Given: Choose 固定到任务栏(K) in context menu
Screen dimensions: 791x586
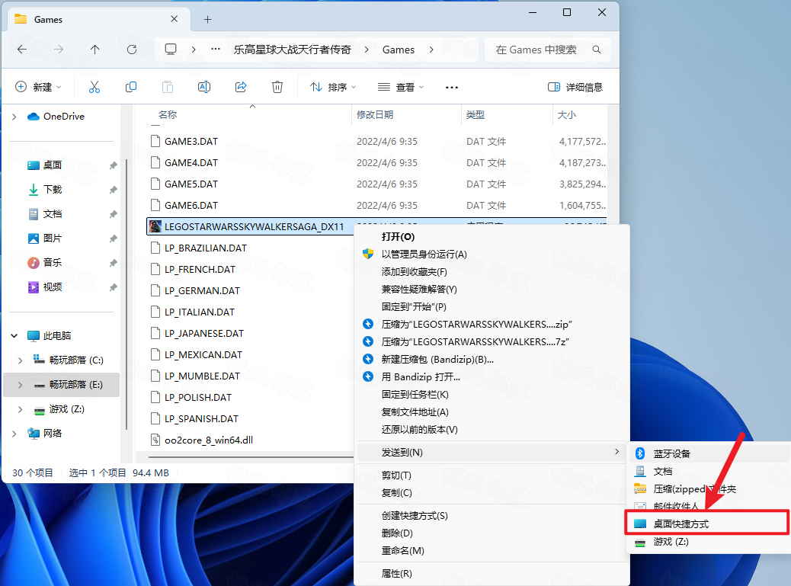Looking at the screenshot, I should [492, 395].
